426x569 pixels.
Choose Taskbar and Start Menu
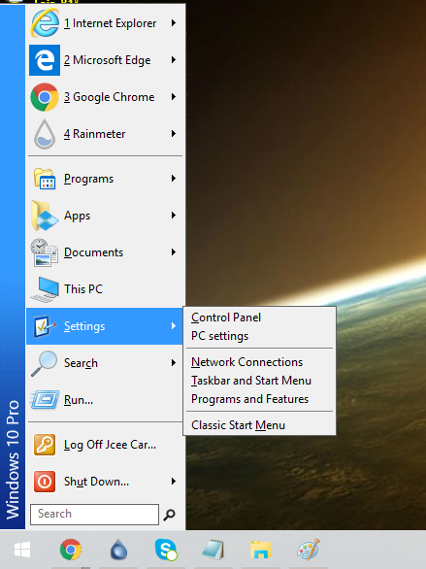(x=251, y=381)
